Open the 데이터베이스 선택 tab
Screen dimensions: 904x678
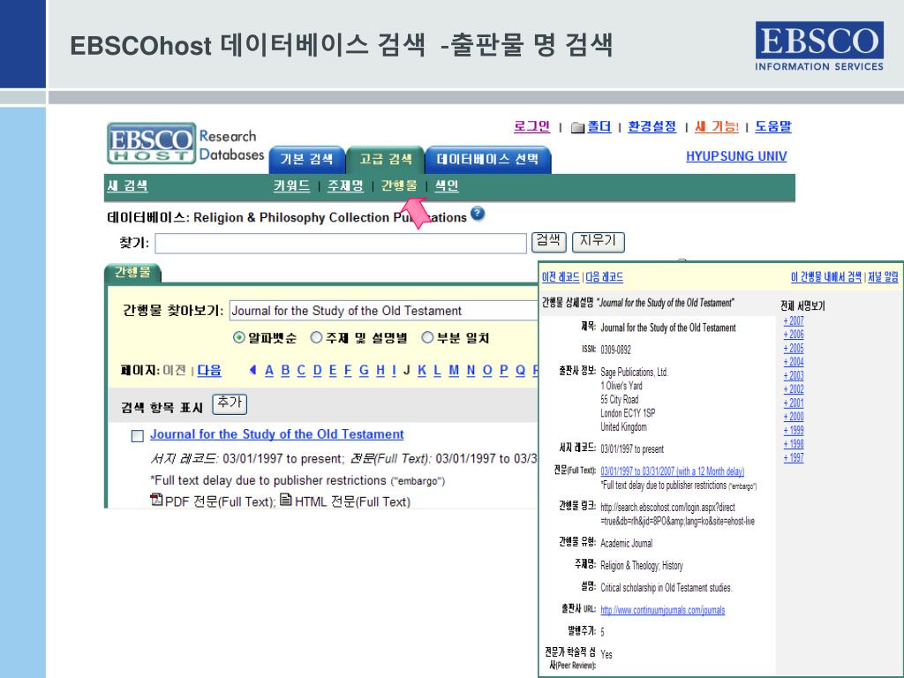pyautogui.click(x=487, y=160)
